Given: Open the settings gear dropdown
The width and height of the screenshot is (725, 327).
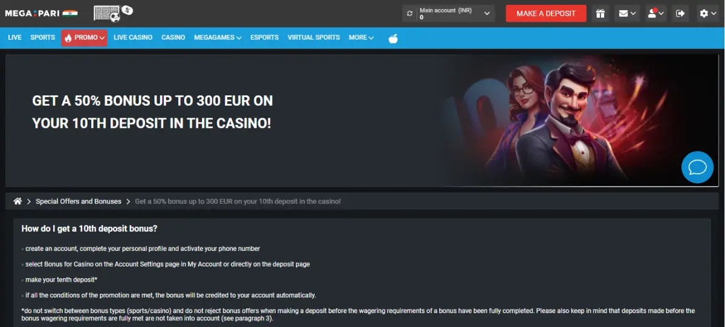Looking at the screenshot, I should tap(707, 13).
